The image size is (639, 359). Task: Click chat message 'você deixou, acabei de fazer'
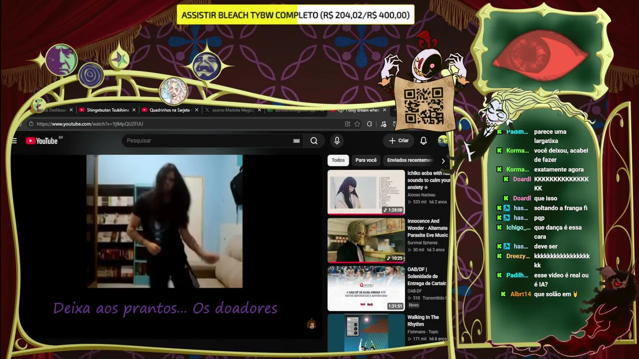[561, 155]
